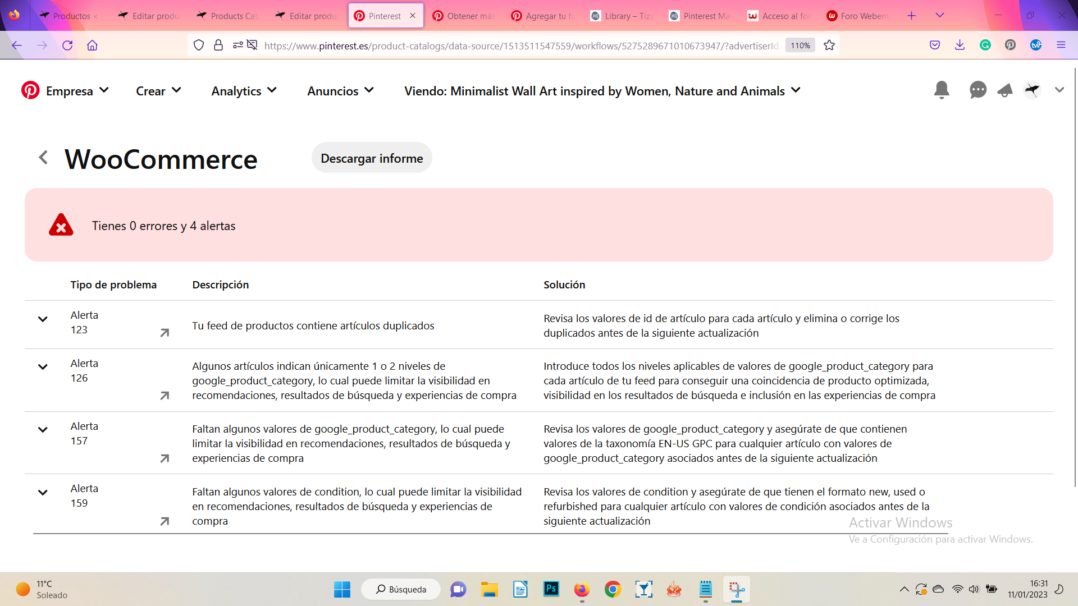Click the Pinterest logo icon
This screenshot has width=1078, height=606.
click(x=30, y=90)
